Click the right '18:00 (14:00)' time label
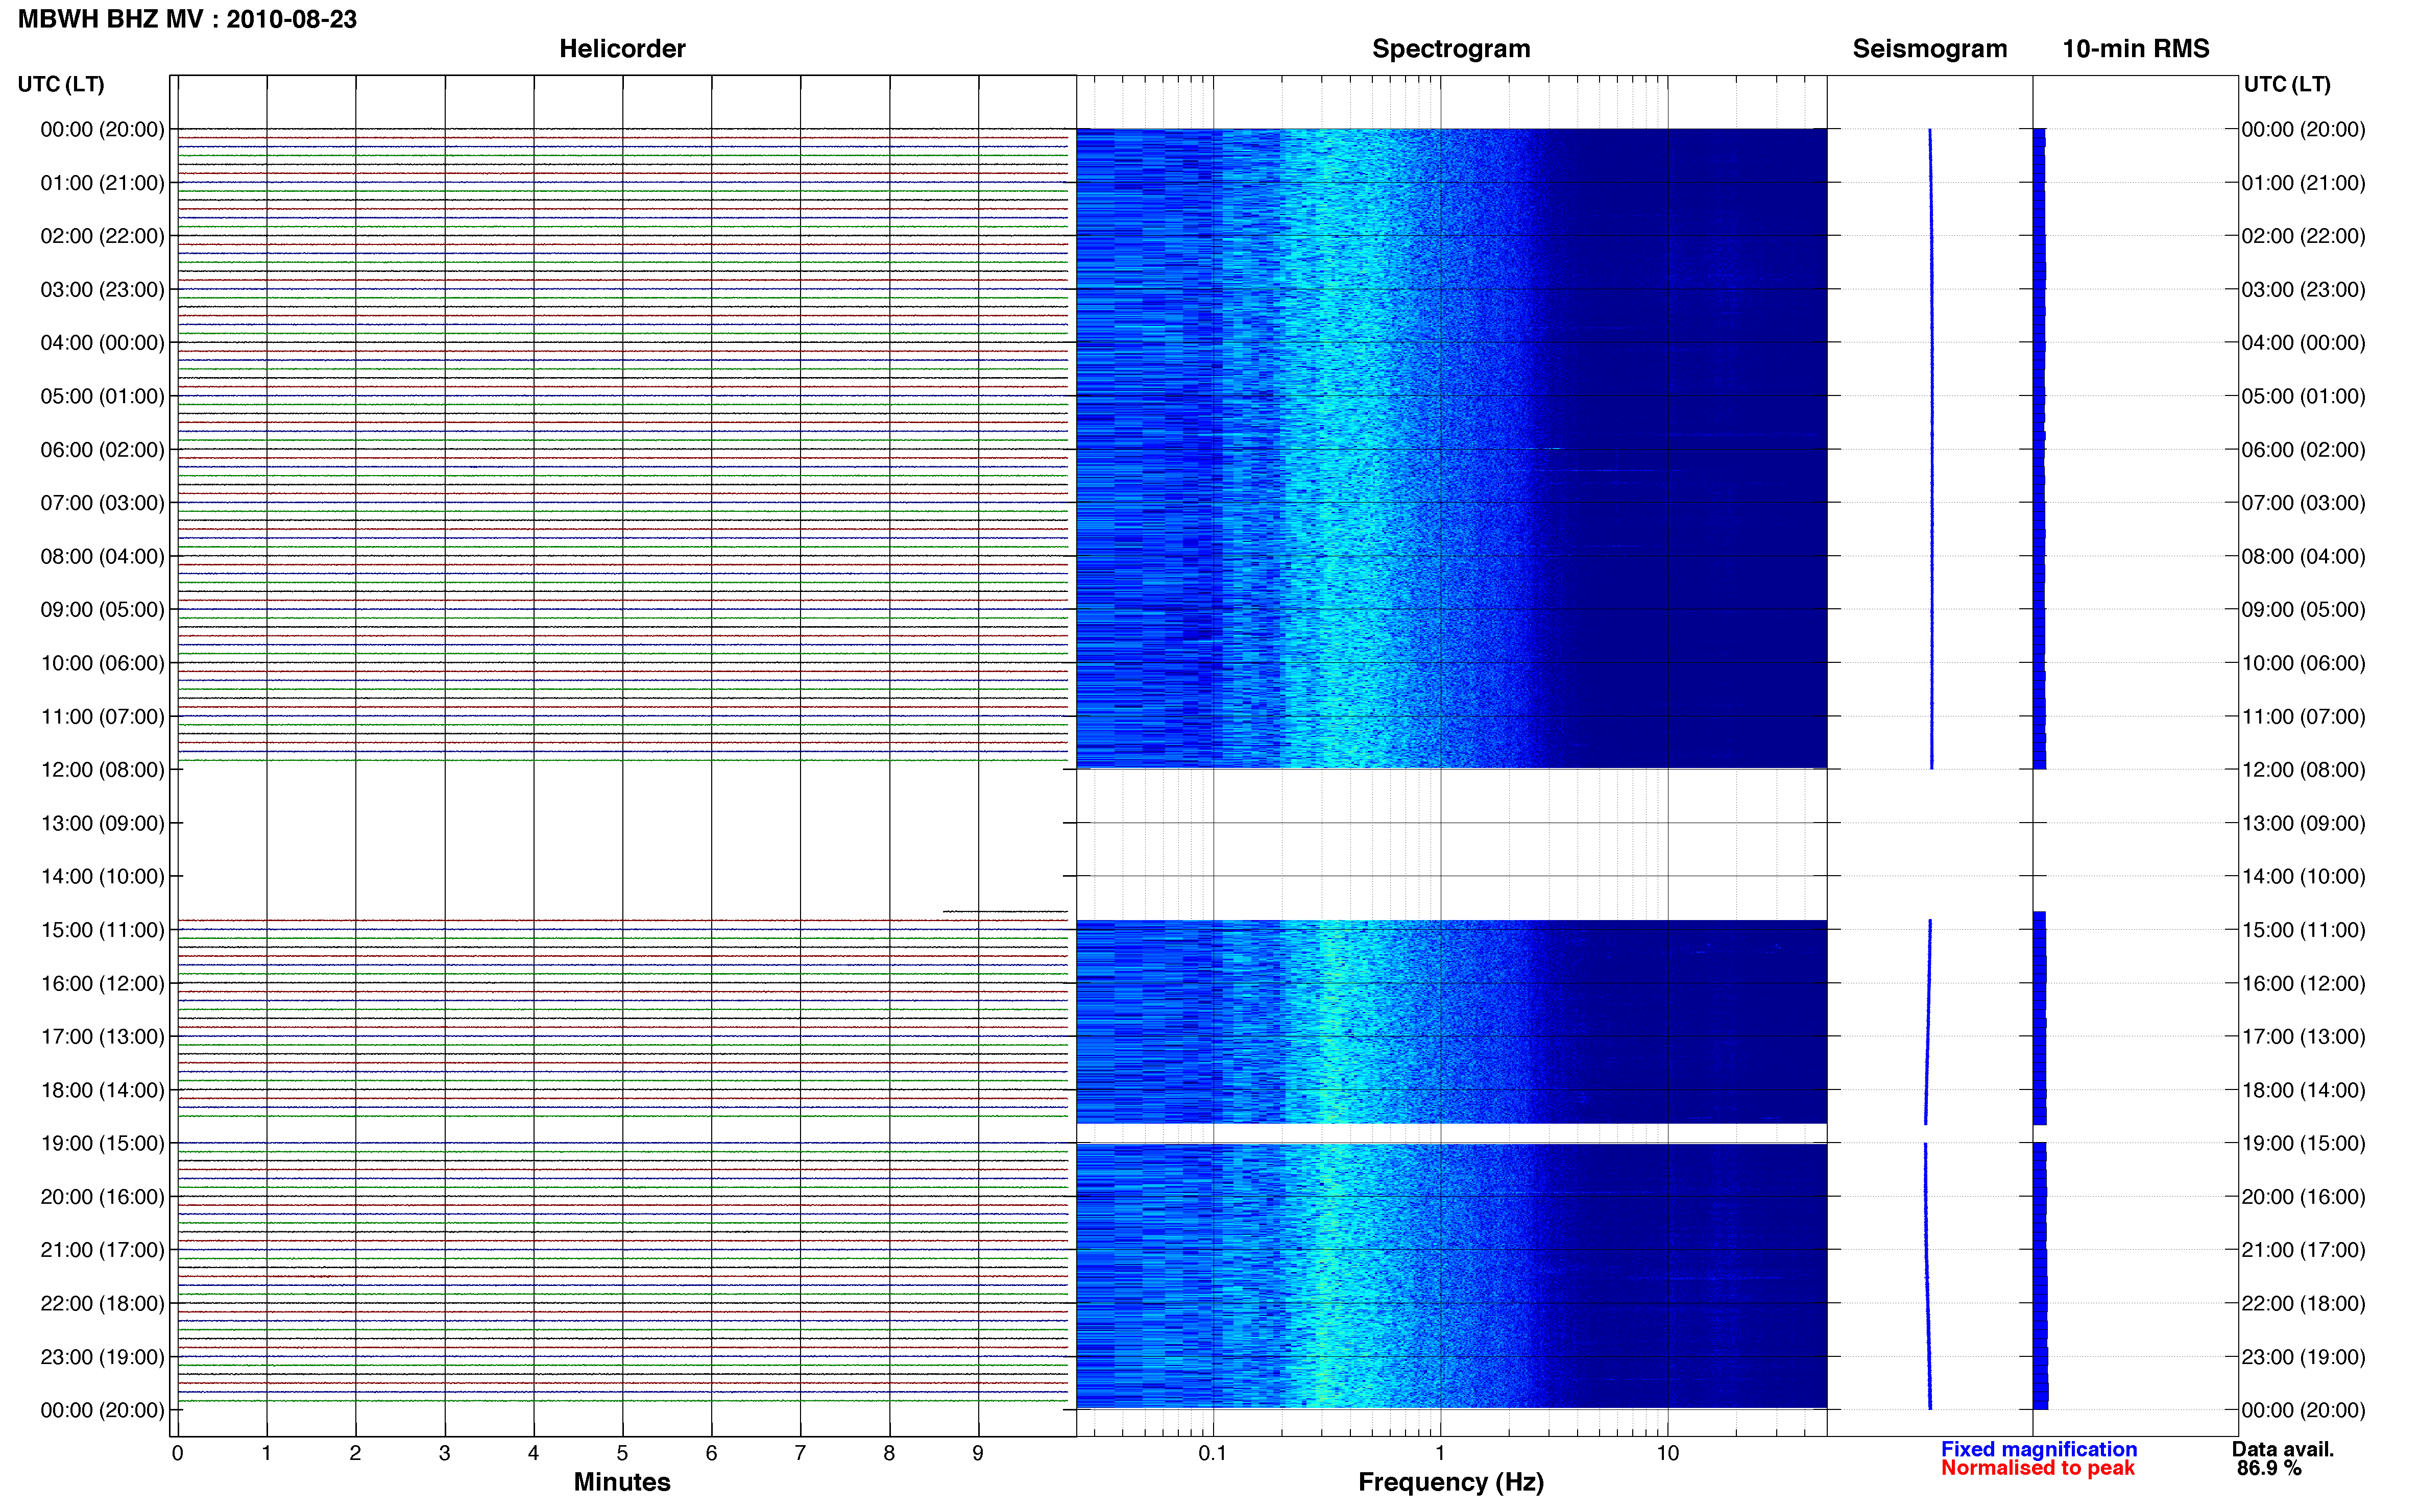Viewport: 2420px width, 1512px height. (2303, 1090)
